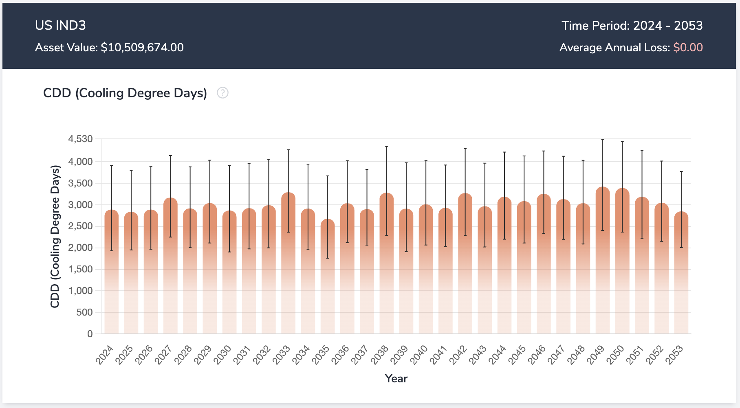Click the CDD help question mark icon
Screen dimensions: 740x408
click(222, 93)
